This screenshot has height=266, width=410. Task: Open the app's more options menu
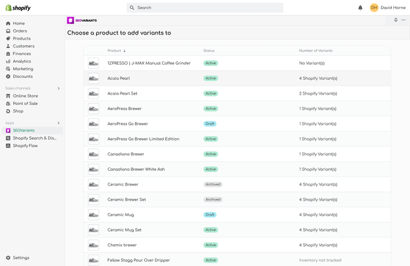[404, 20]
